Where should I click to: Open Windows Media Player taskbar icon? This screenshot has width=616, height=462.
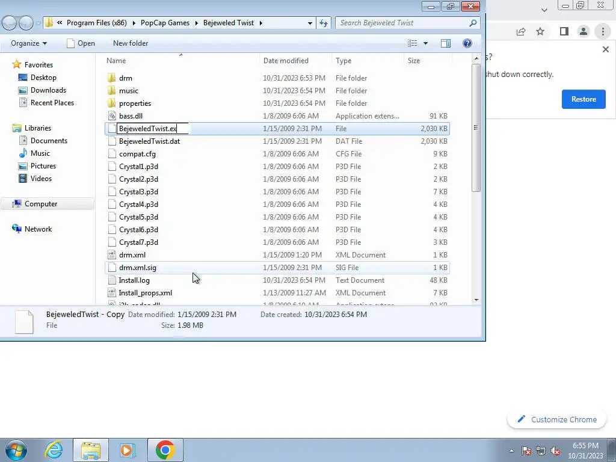[x=128, y=450]
